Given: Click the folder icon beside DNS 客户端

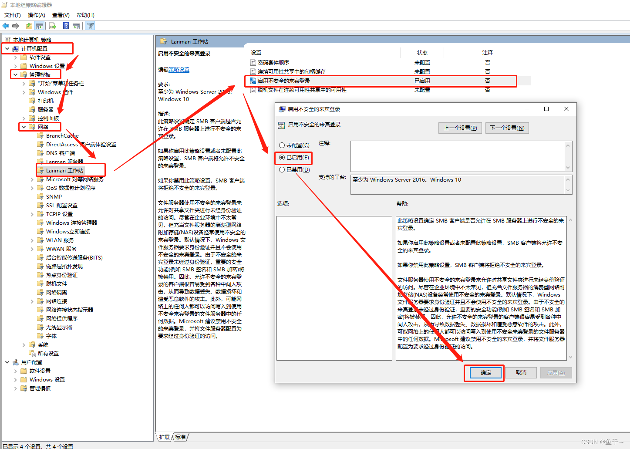Looking at the screenshot, I should pyautogui.click(x=40, y=153).
